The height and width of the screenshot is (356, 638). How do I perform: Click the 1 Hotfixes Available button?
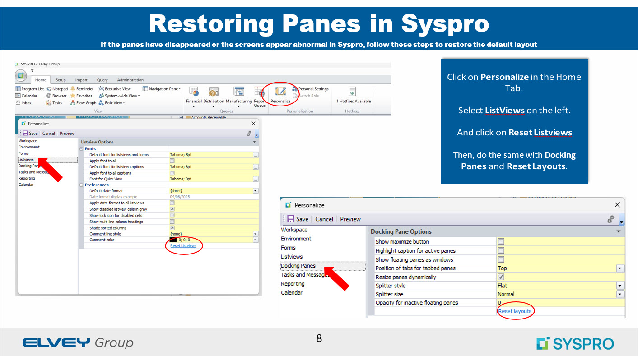pos(354,95)
